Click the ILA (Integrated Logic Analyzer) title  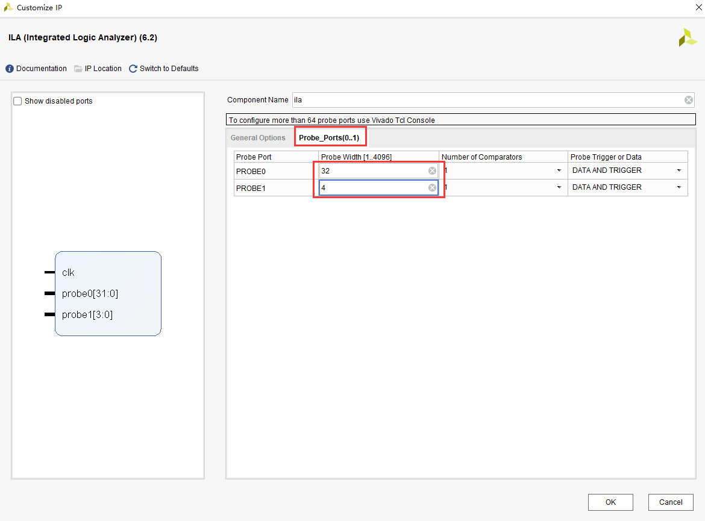tap(83, 37)
